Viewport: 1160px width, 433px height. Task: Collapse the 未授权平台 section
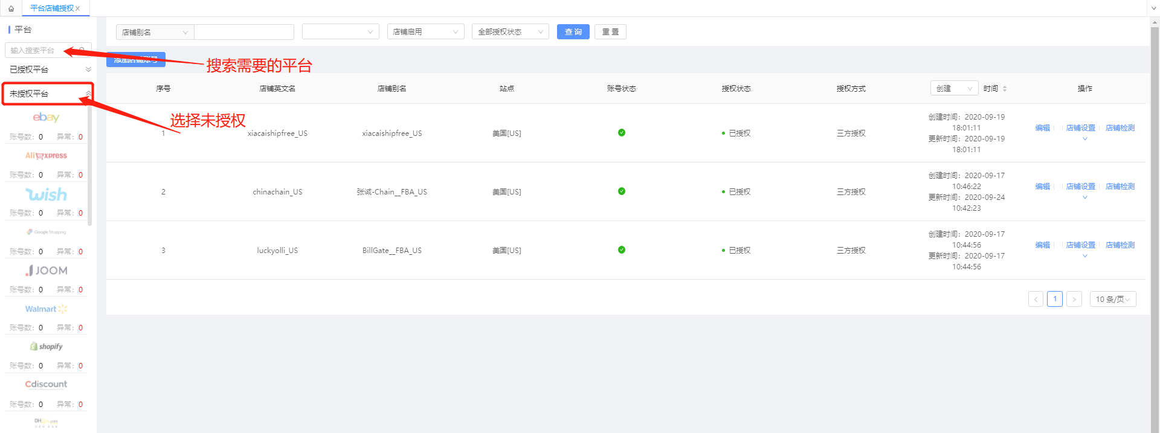(x=88, y=94)
